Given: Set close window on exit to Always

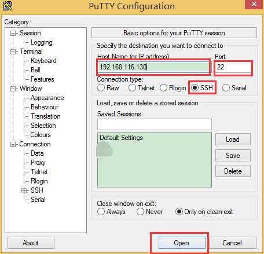Looking at the screenshot, I should tap(111, 212).
